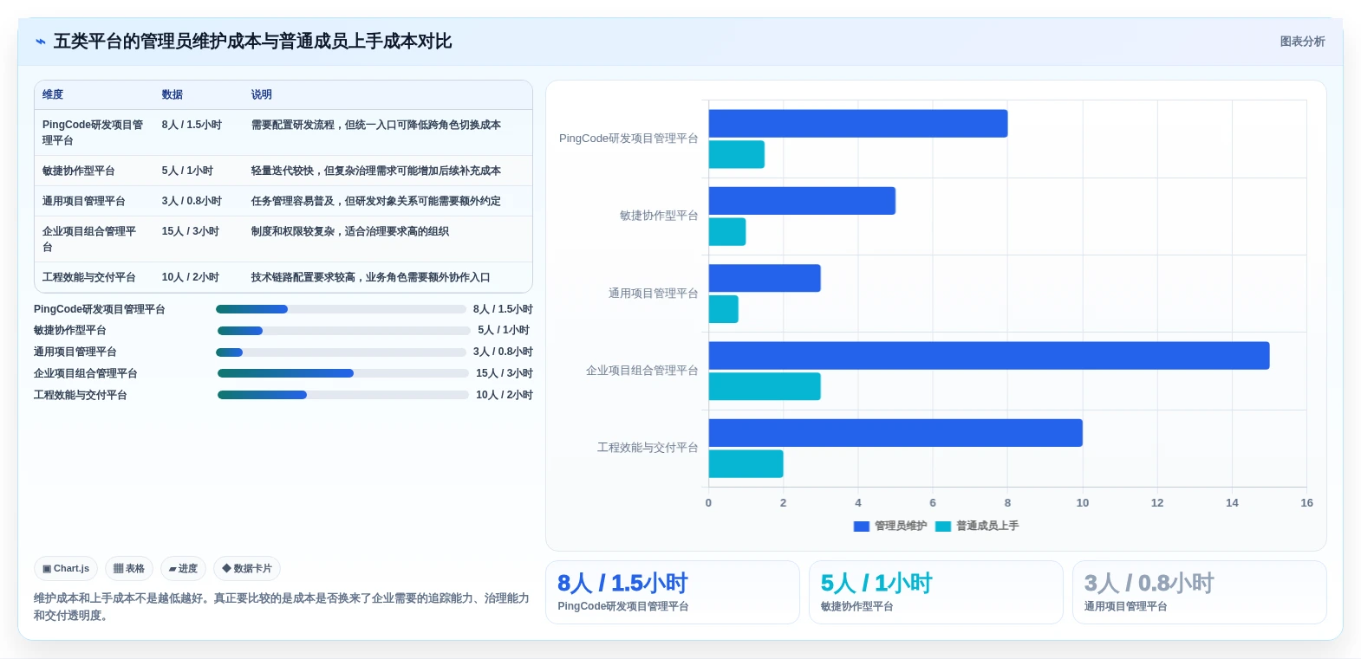
Task: Click the 维度 column header
Action: pos(53,94)
